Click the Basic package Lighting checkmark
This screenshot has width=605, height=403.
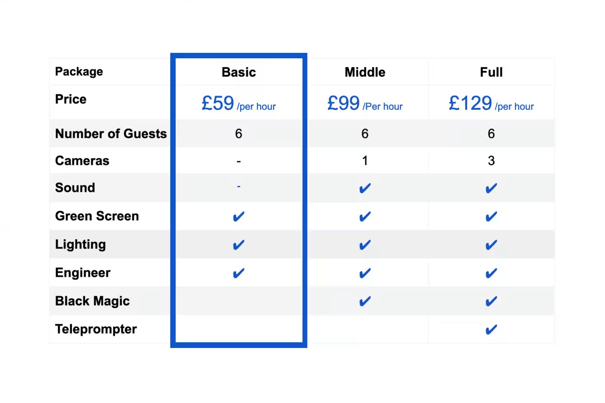[238, 245]
